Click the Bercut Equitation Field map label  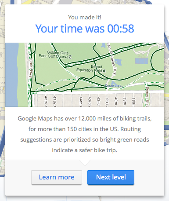(91, 69)
